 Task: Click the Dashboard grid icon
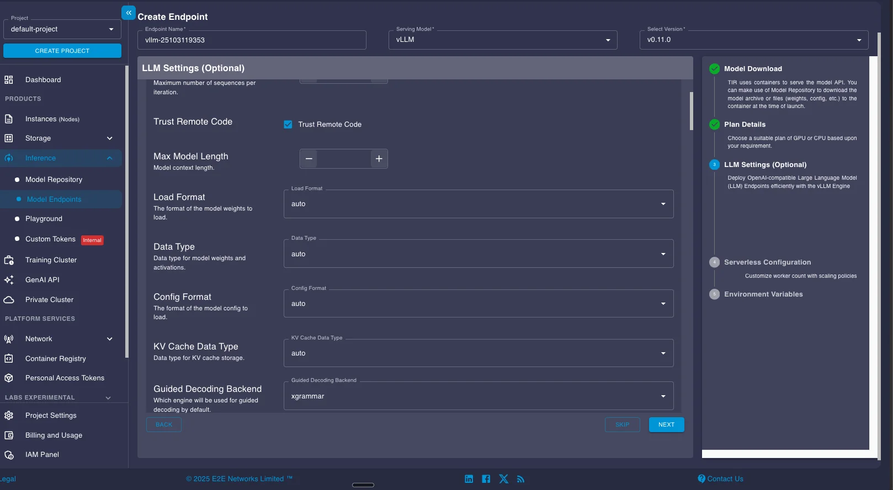click(x=9, y=80)
